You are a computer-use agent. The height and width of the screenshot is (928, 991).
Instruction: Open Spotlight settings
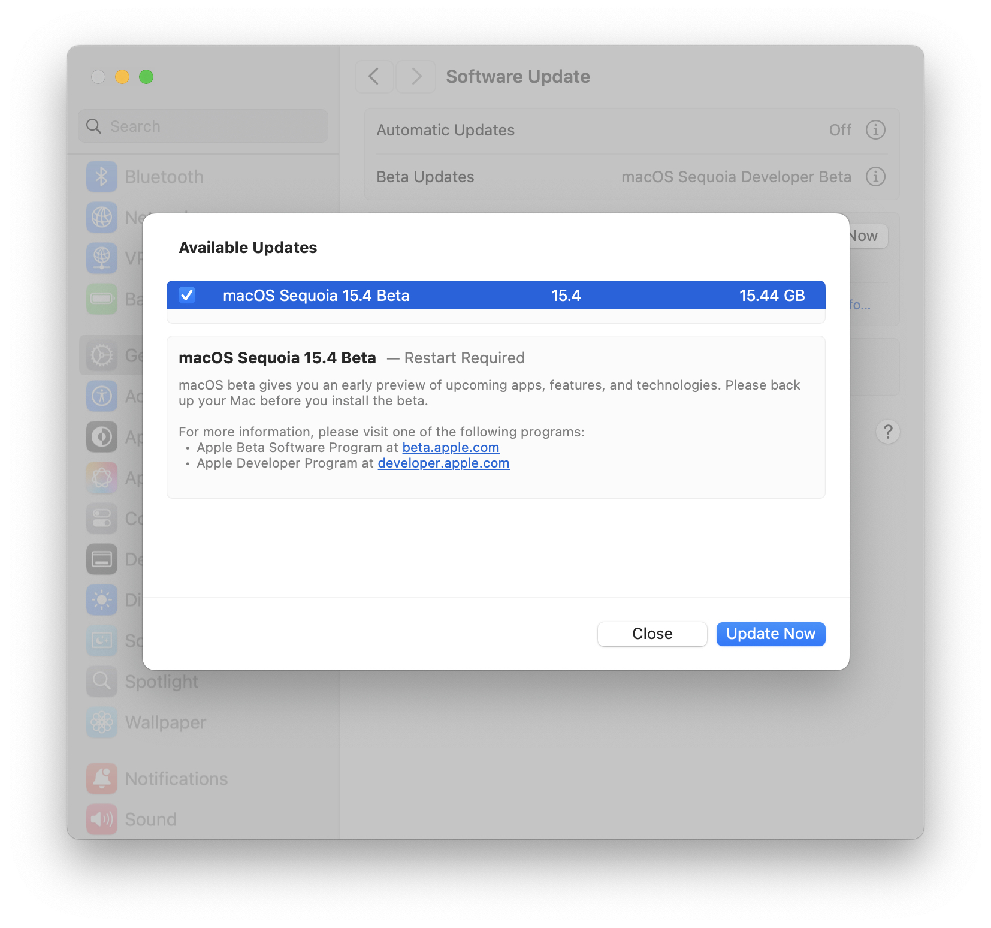[x=161, y=682]
